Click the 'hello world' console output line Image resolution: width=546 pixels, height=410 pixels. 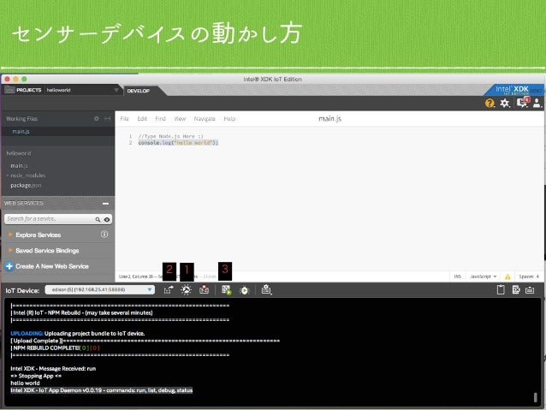tap(25, 383)
